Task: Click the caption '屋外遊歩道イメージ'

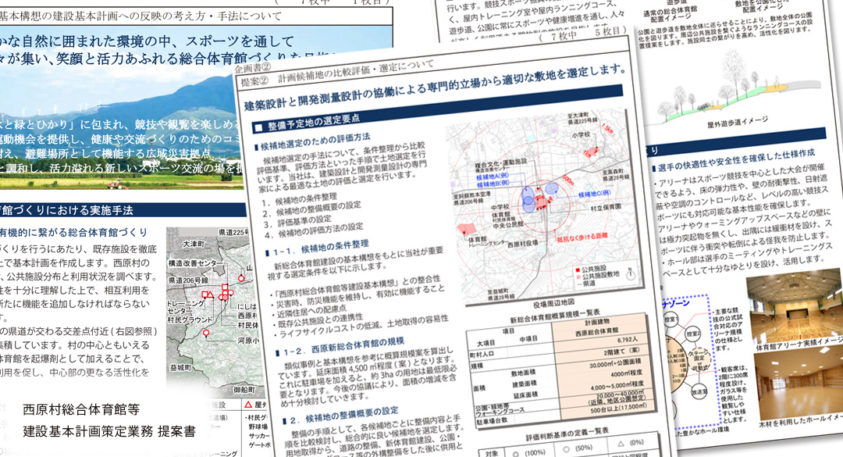Action: (737, 123)
